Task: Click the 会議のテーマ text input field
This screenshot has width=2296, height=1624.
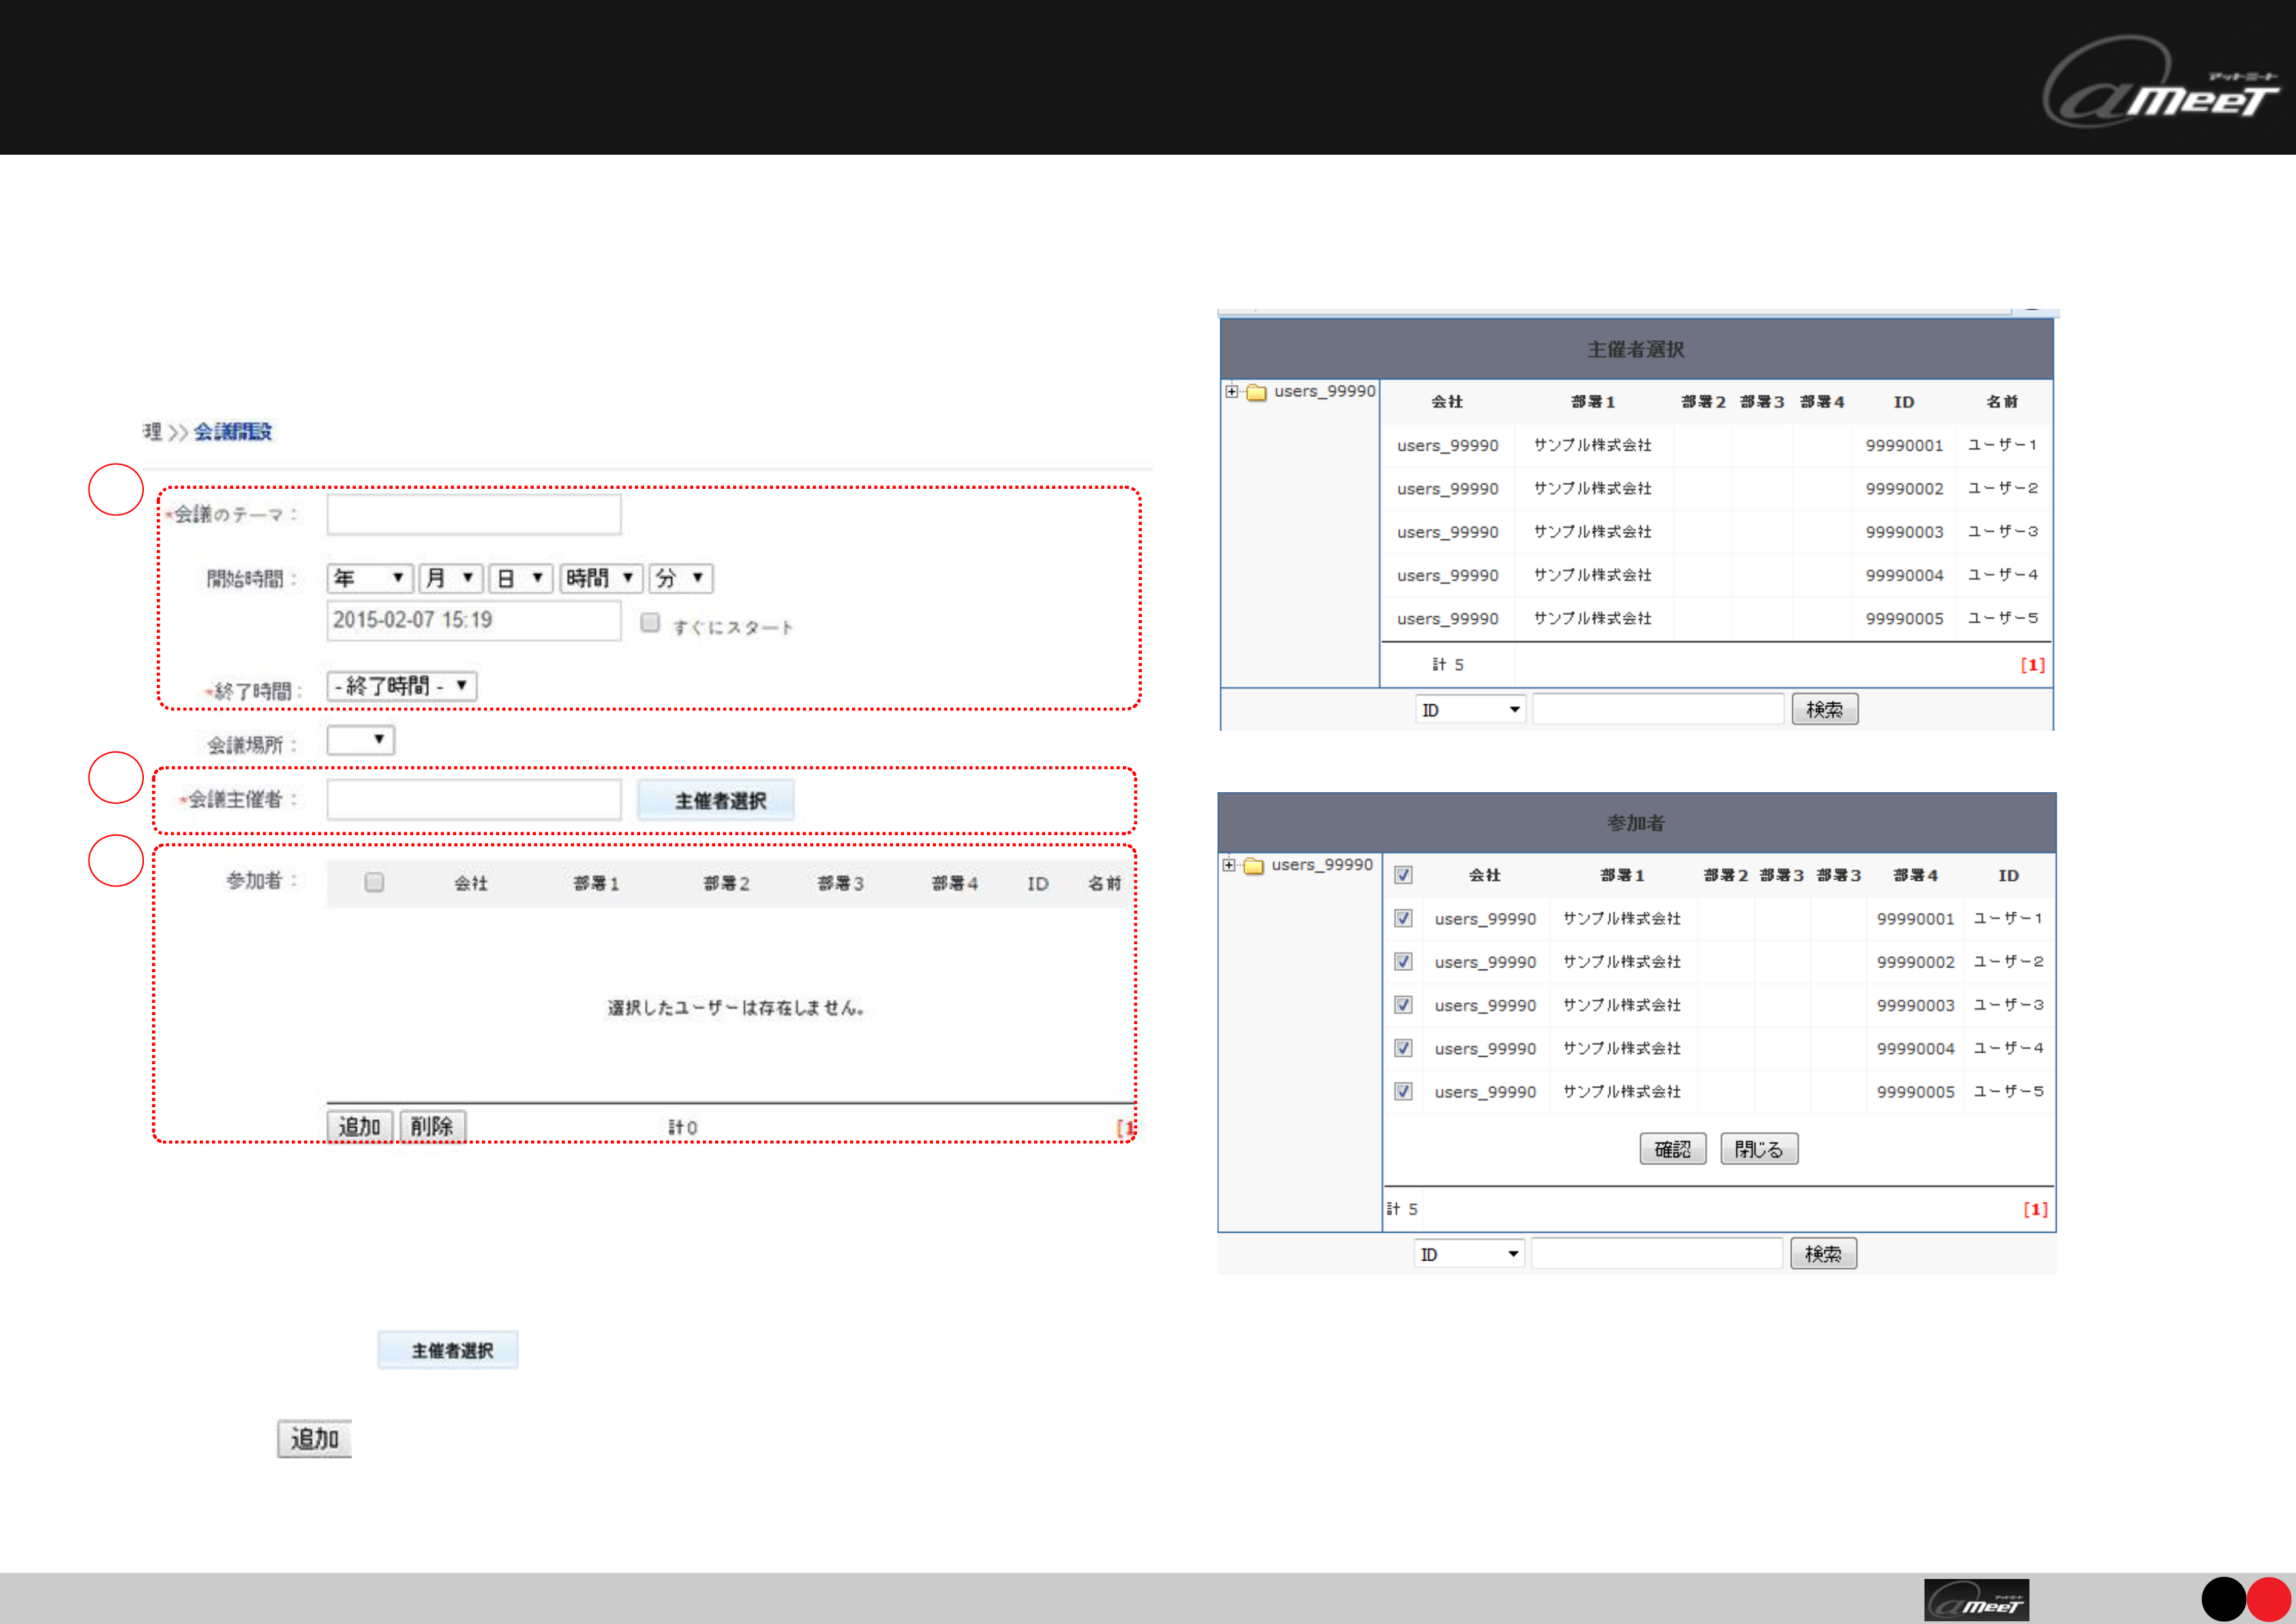Action: click(473, 514)
